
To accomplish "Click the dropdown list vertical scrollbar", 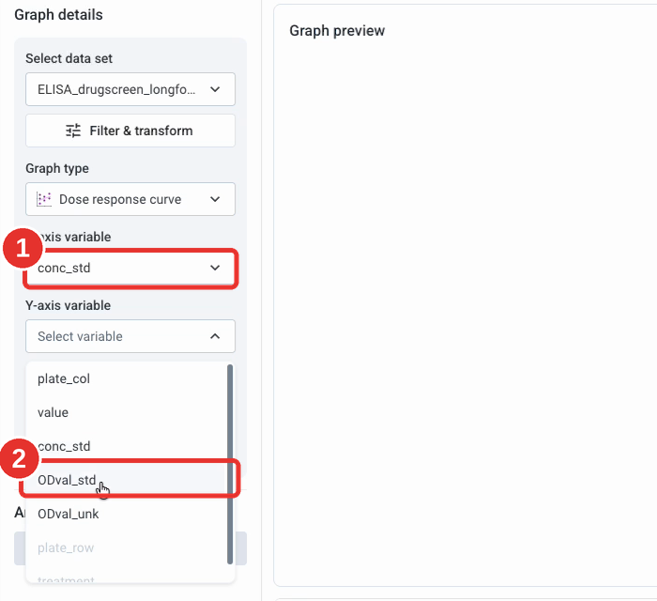I will tap(230, 465).
